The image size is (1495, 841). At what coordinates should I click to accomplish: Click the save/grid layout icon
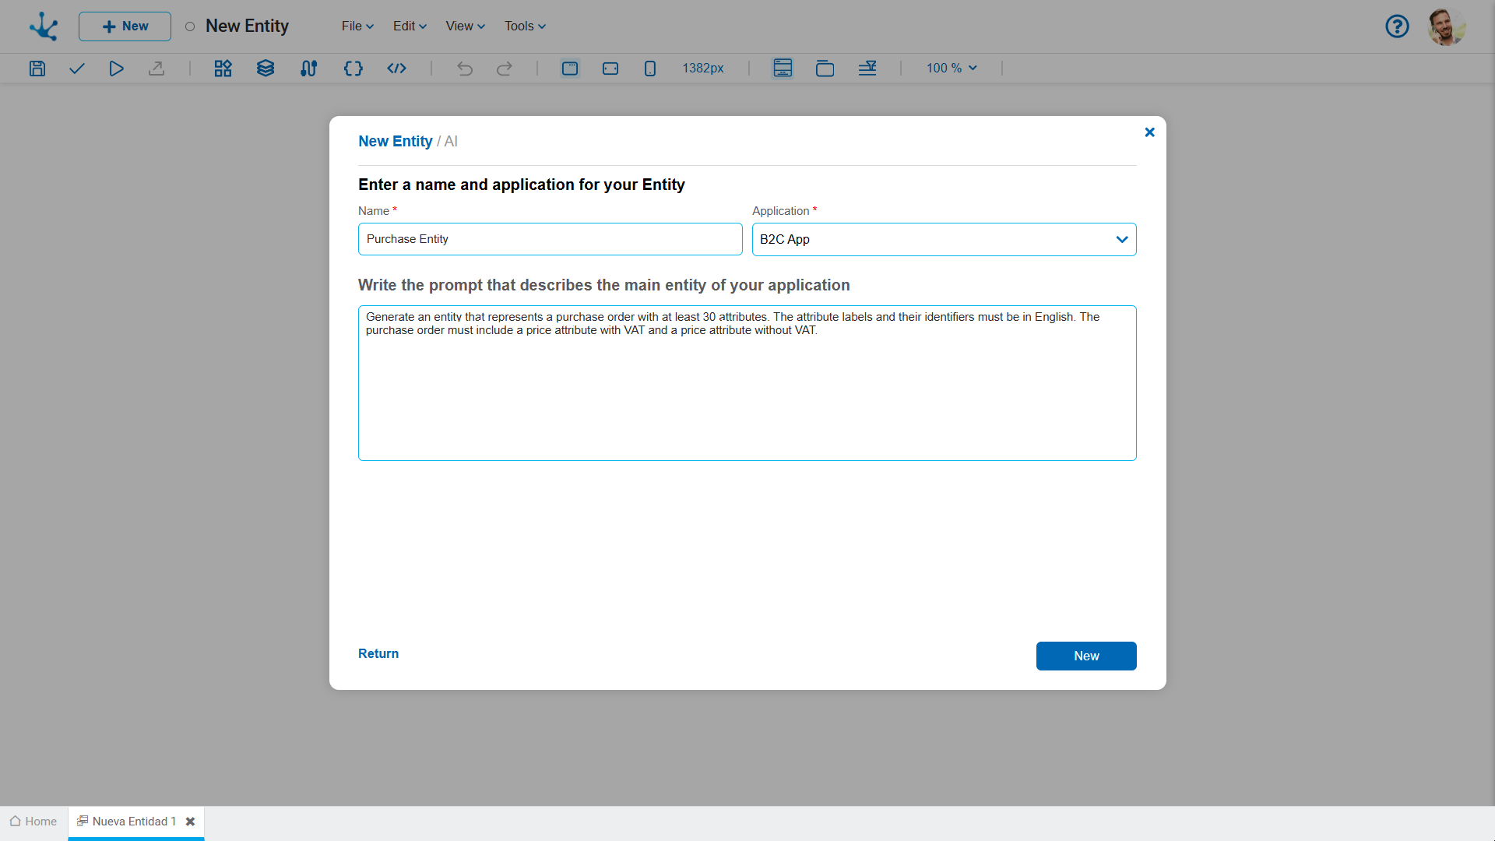tap(37, 68)
